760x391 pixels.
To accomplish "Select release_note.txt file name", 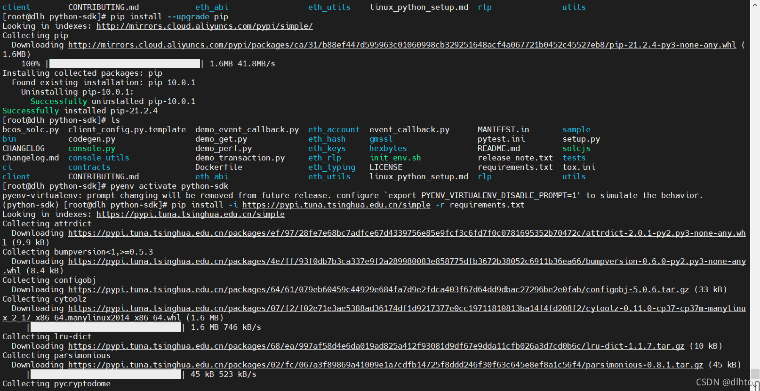I will coord(515,158).
